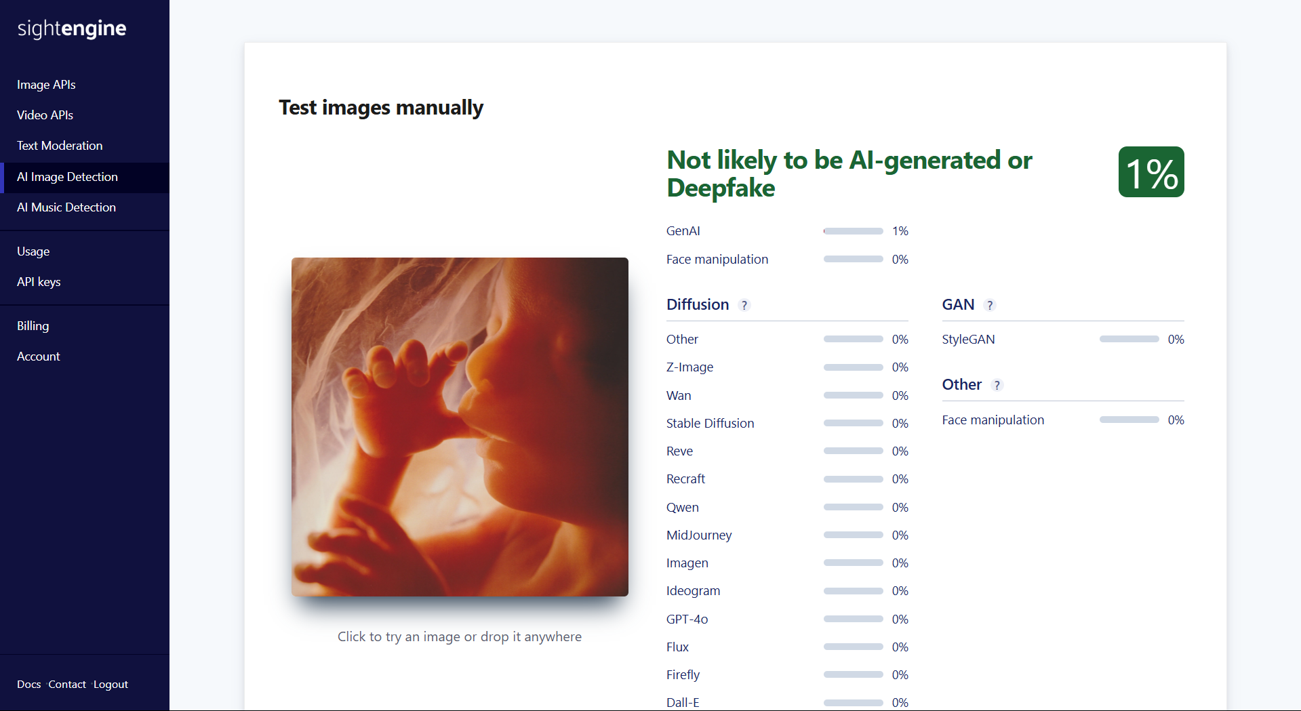Open Image APIs in the sidebar
The image size is (1301, 711).
(x=46, y=85)
